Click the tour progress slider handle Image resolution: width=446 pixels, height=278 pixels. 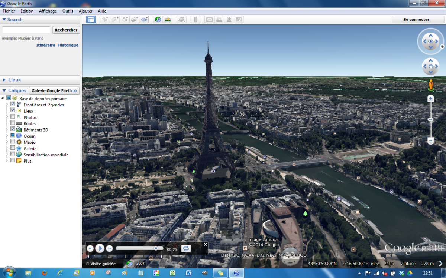[156, 248]
